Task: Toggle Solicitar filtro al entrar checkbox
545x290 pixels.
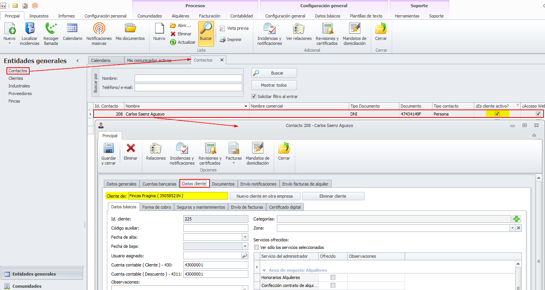Action: click(x=254, y=97)
